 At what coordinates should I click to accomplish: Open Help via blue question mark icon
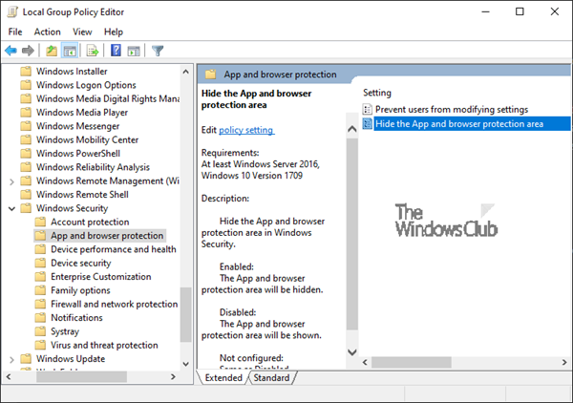click(116, 51)
